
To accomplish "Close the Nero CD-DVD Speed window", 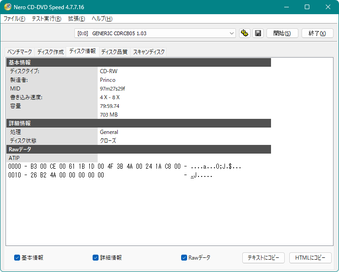I will coord(328,7).
